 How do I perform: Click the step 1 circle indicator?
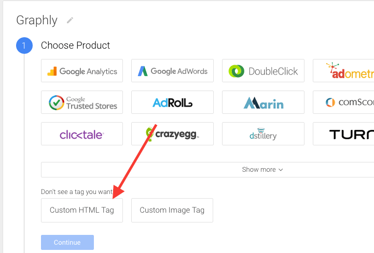[24, 46]
